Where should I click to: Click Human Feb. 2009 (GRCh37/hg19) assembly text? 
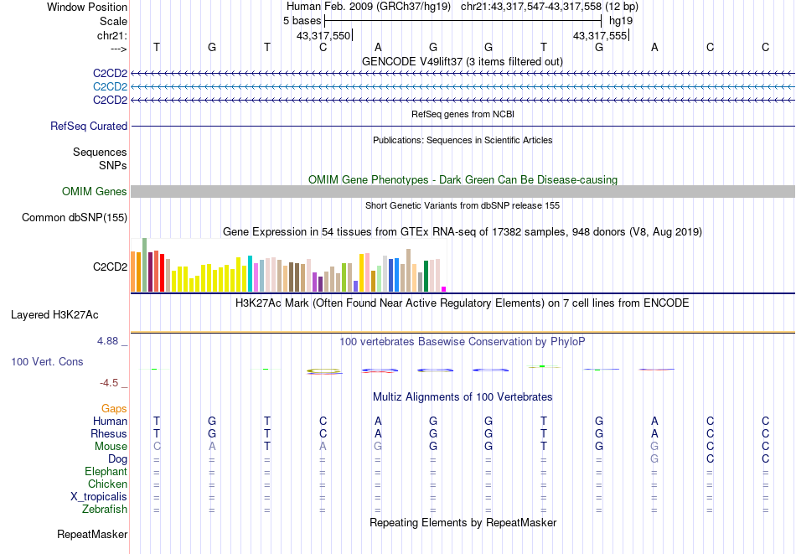[369, 7]
